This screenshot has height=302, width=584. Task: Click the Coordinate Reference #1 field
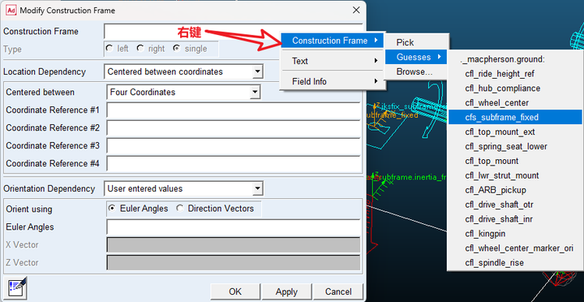234,110
